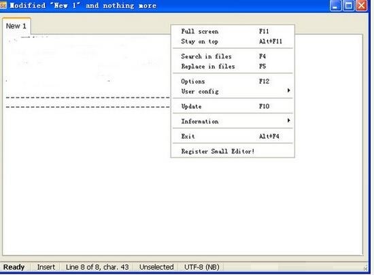Expand the Information submenu arrow
The image size is (374, 275).
point(288,120)
